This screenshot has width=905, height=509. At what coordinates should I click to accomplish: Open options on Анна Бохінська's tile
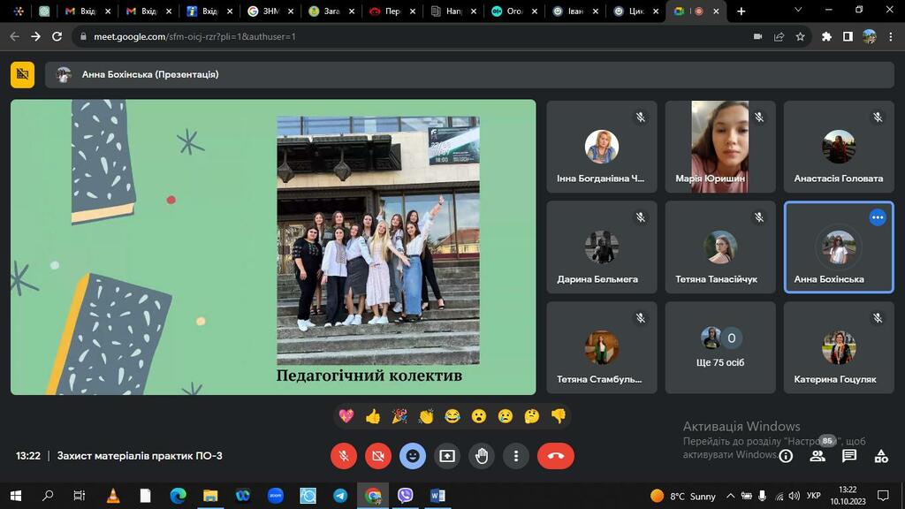point(877,217)
